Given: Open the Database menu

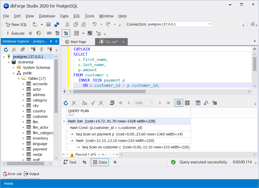Looking at the screenshot, I should click(47, 16).
